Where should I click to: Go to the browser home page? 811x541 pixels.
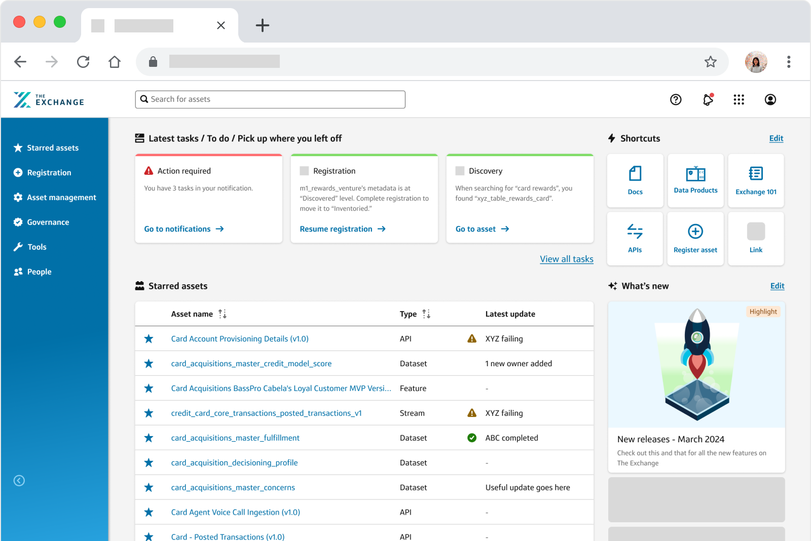[115, 62]
